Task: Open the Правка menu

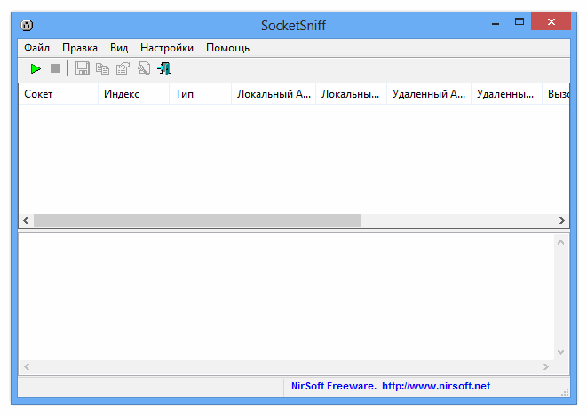Action: pos(80,48)
